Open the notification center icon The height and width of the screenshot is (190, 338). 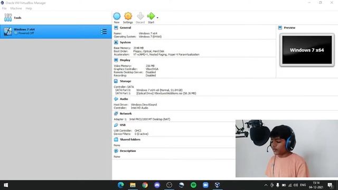[330, 185]
